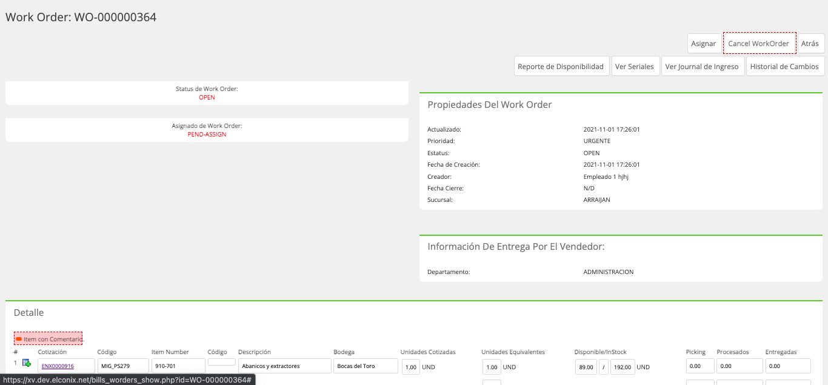The height and width of the screenshot is (385, 828).
Task: Open the Ver Seriales view
Action: point(635,67)
